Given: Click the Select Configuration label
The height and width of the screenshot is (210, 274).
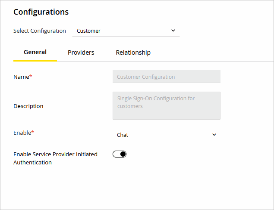Looking at the screenshot, I should (40, 31).
